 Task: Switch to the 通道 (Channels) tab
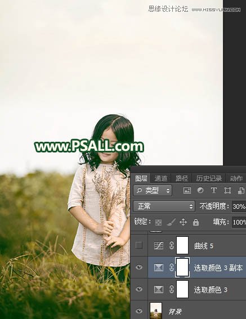(x=160, y=178)
